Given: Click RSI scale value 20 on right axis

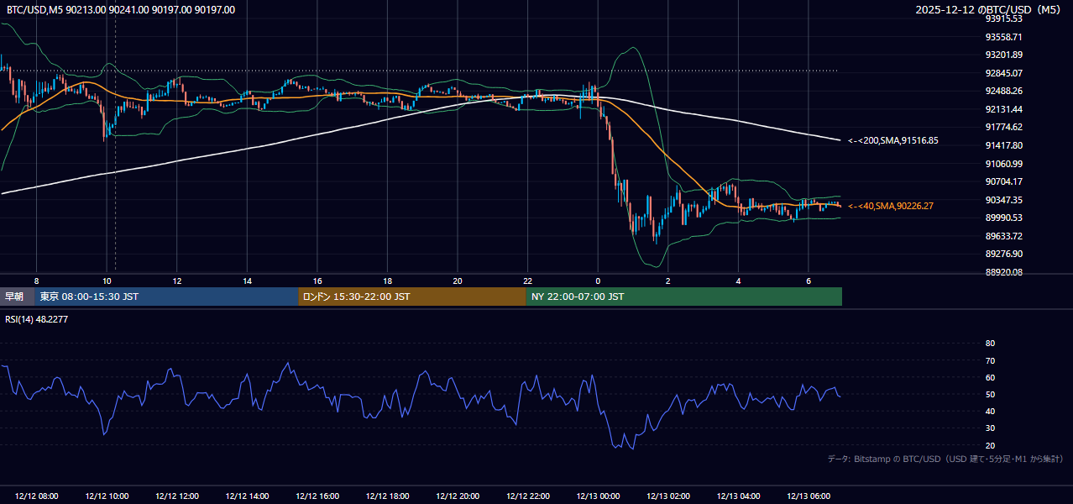Looking at the screenshot, I should tap(990, 445).
